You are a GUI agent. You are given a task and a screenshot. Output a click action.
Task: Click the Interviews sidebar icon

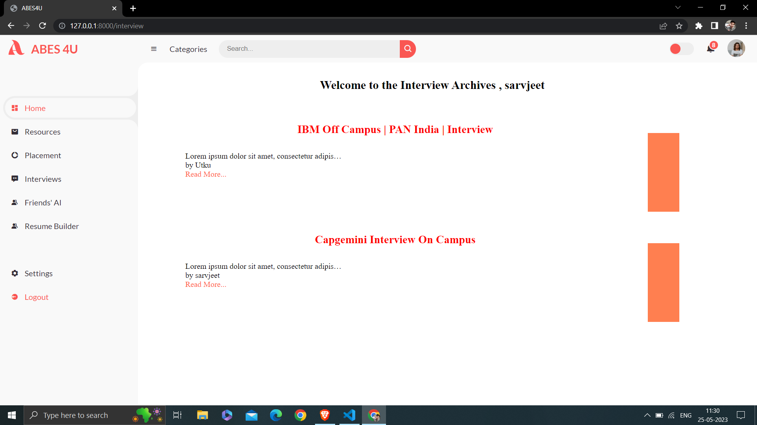point(14,179)
